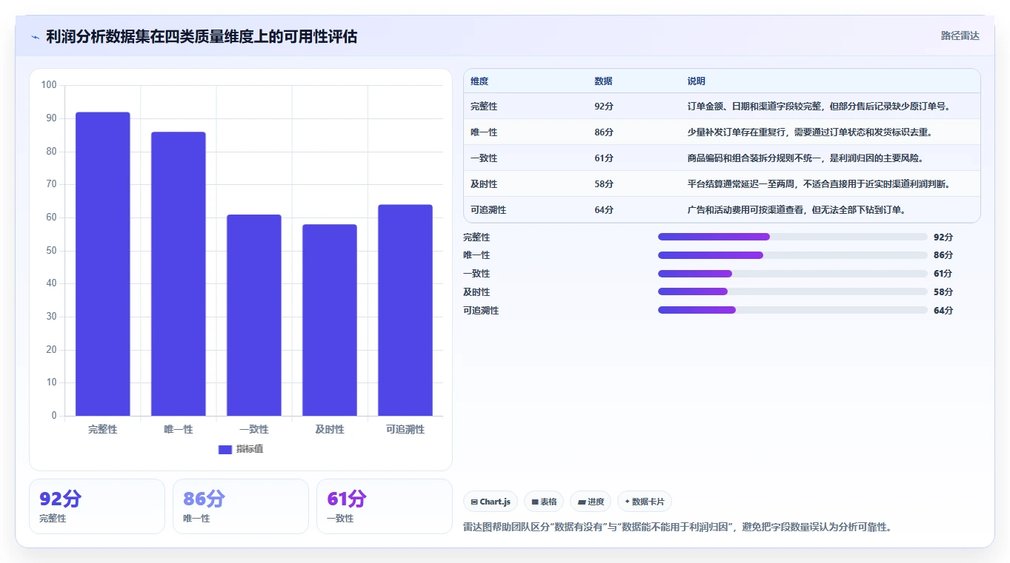Open the 61分 一致性 data card
This screenshot has height=563, width=1010.
(x=385, y=506)
